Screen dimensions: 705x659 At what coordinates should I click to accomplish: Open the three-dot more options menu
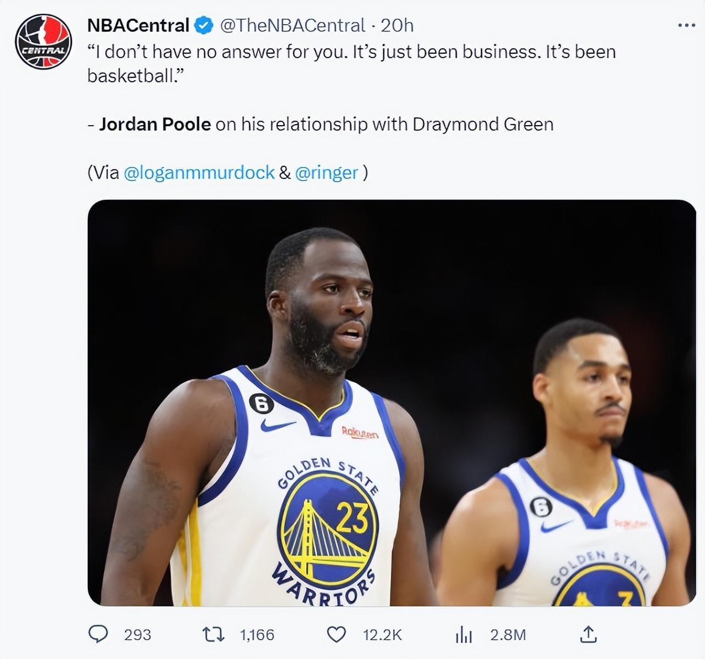pyautogui.click(x=686, y=25)
